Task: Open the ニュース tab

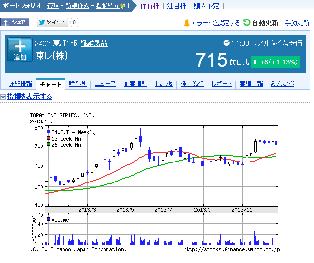Action: 105,84
